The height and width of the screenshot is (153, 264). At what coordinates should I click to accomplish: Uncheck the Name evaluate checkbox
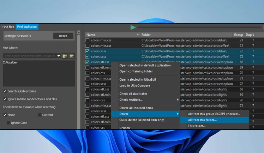point(5,115)
